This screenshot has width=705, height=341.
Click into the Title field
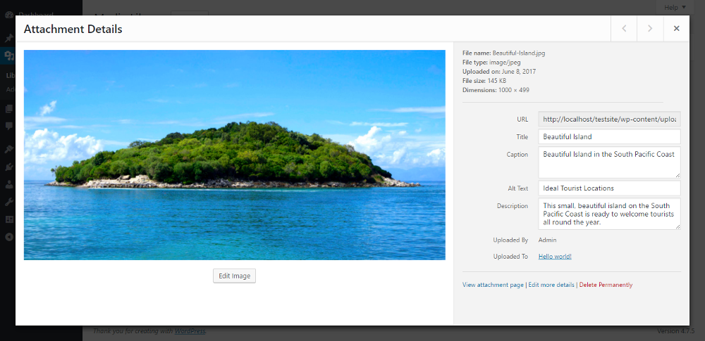click(609, 136)
